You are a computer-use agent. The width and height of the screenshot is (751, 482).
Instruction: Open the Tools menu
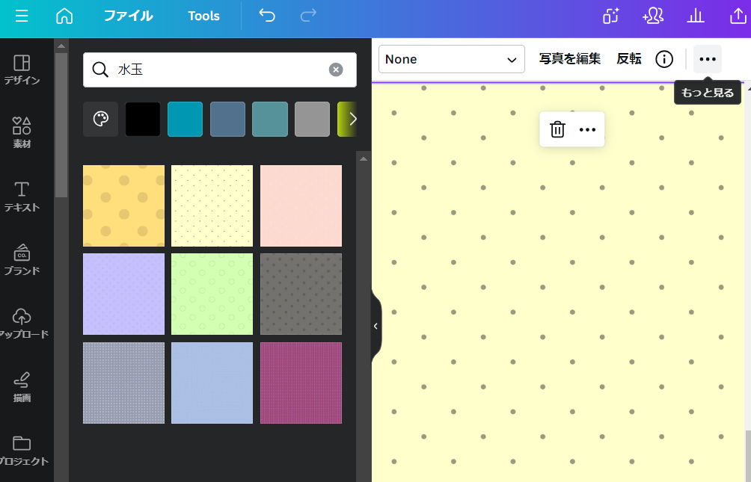click(x=203, y=16)
